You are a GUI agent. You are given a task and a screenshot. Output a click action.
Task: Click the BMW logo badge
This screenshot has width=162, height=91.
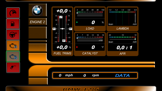pos(37,10)
